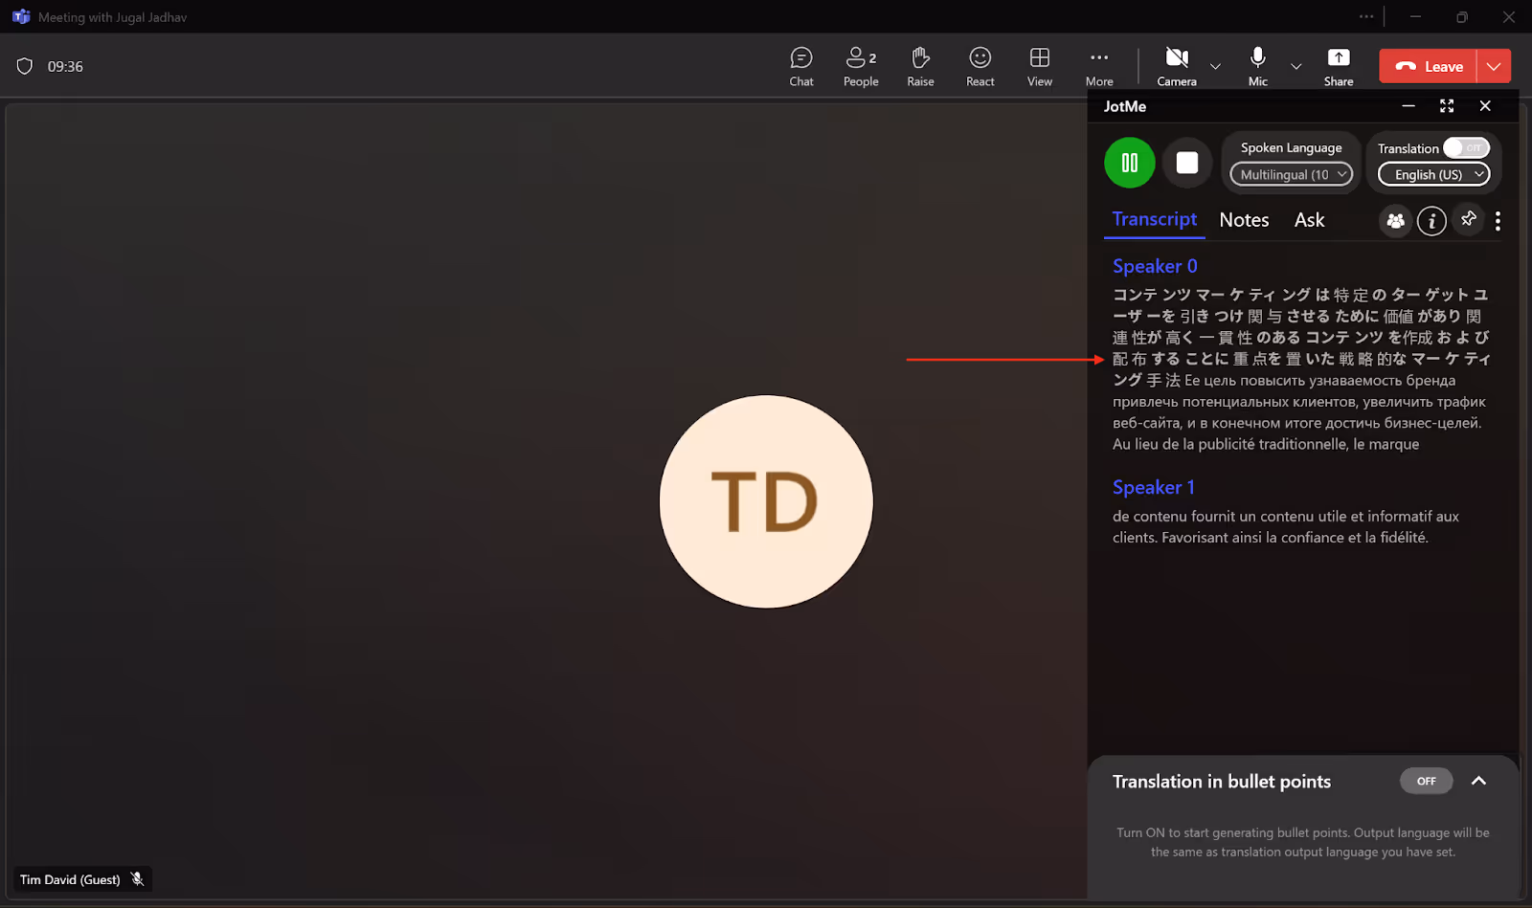Image resolution: width=1532 pixels, height=908 pixels.
Task: Collapse the Translation in bullet points section
Action: click(1478, 781)
